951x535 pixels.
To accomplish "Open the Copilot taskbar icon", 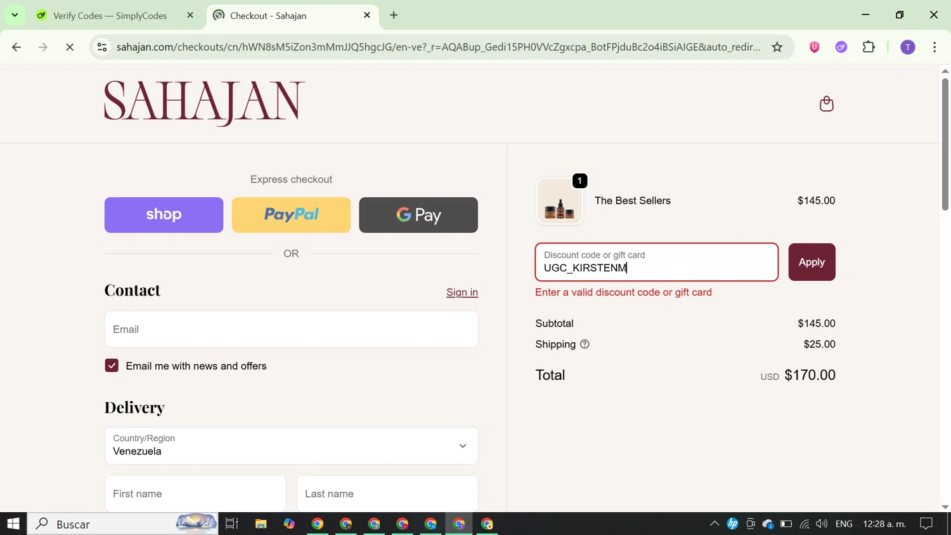I will [289, 524].
